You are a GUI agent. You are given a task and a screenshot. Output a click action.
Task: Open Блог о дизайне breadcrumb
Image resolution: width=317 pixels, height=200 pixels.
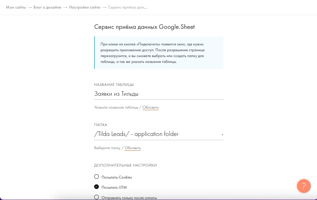[46, 7]
